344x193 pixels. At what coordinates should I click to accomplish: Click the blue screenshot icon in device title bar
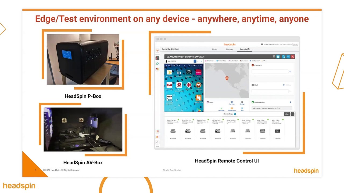(278, 57)
